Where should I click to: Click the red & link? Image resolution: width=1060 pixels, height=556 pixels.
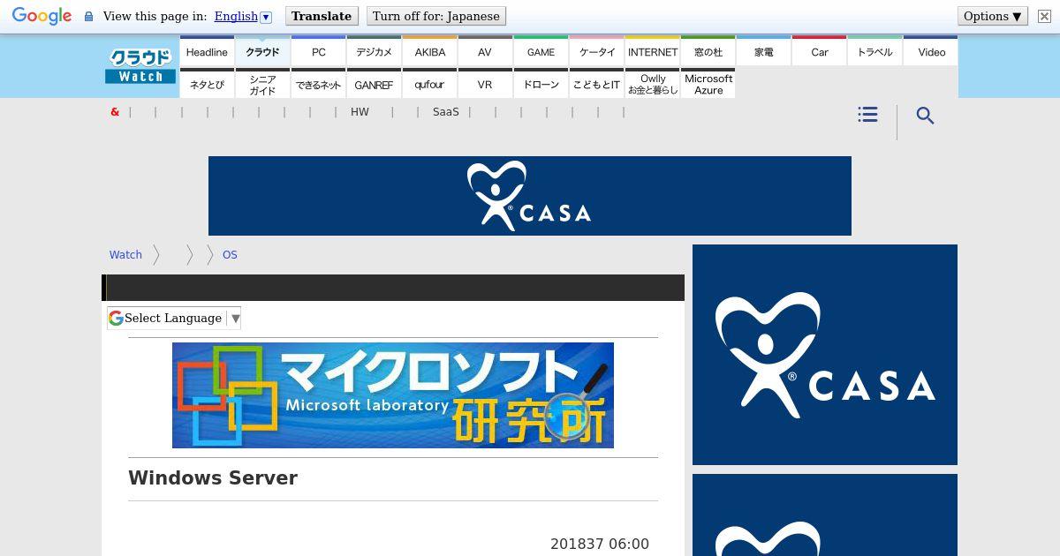coord(115,112)
